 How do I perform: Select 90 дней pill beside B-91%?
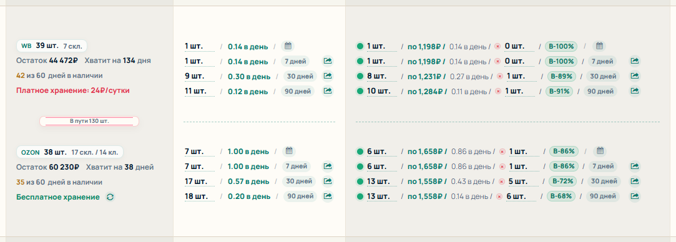point(600,91)
